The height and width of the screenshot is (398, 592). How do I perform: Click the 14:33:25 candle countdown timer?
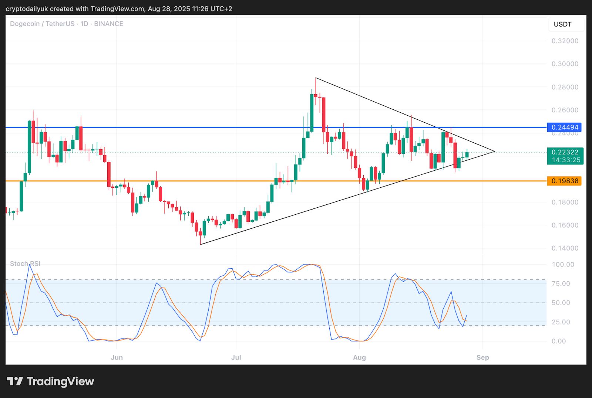[x=566, y=160]
